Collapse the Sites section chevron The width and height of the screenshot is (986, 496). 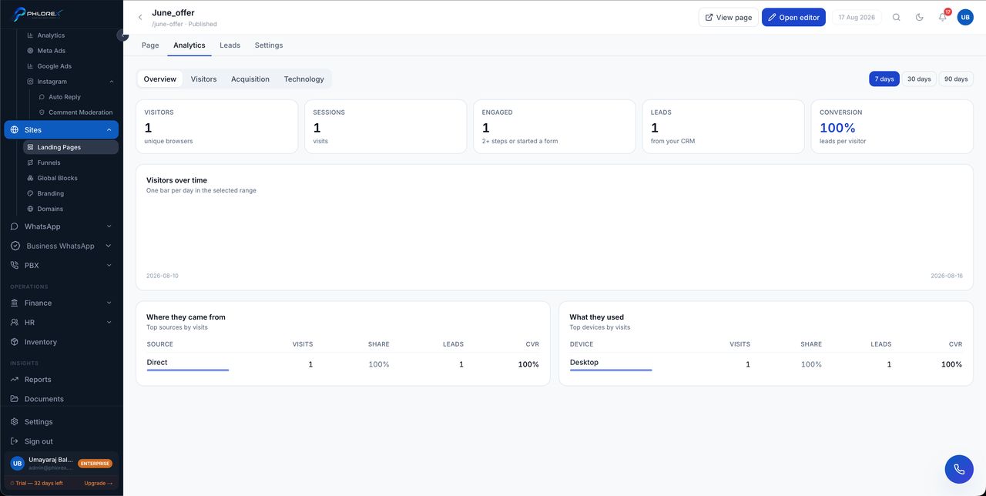[109, 130]
